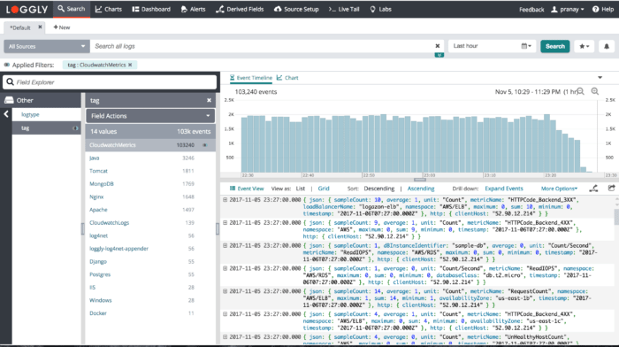
Task: Add a New search tab
Action: (x=62, y=27)
